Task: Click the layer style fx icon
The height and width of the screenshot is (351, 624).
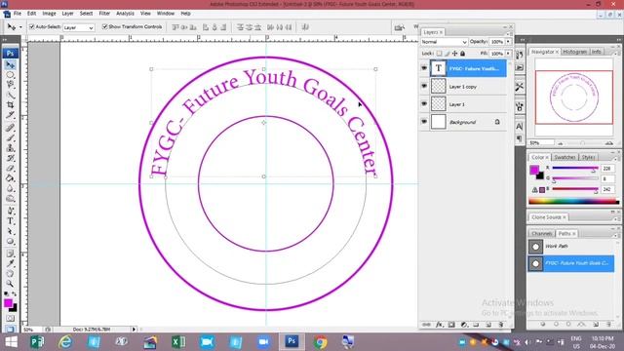Action: pos(439,325)
